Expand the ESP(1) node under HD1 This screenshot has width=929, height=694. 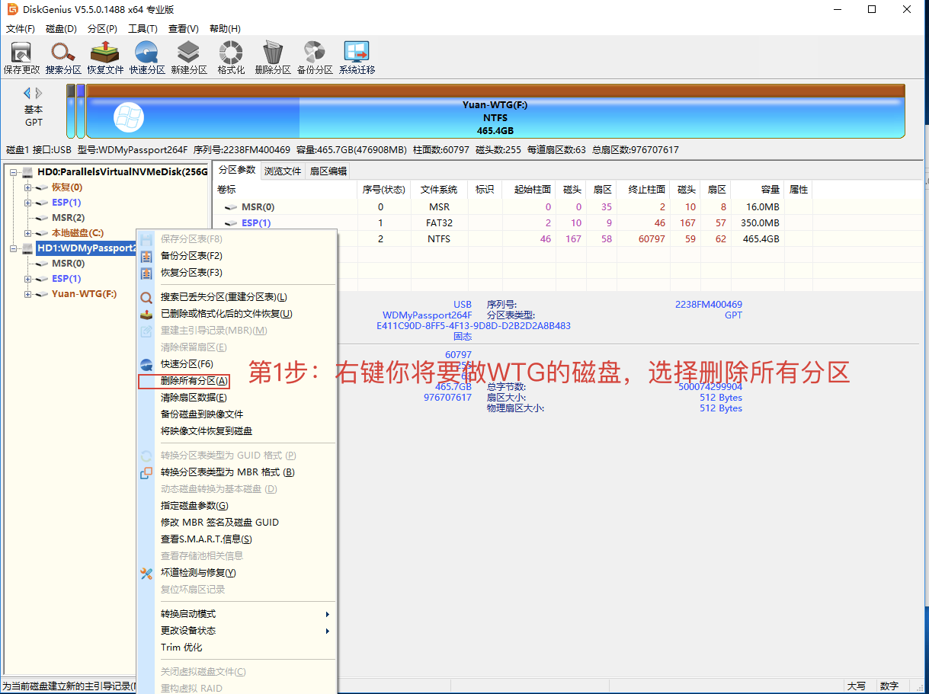[x=28, y=279]
